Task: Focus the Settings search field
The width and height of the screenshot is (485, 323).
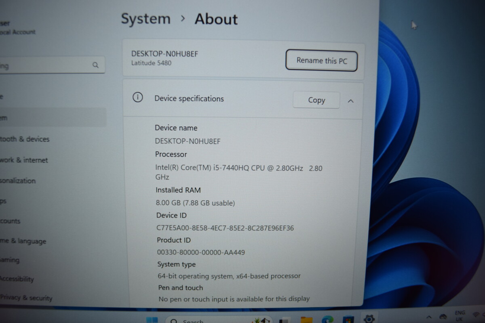Action: coord(52,65)
